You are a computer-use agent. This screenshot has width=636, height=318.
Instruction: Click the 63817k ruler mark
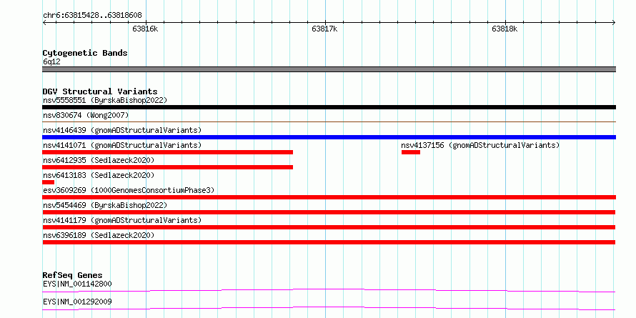(x=324, y=29)
